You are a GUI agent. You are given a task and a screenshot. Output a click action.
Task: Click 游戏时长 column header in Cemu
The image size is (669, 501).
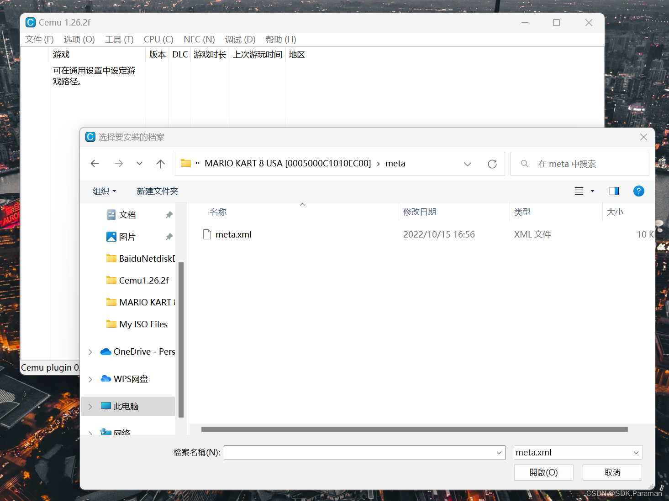click(x=210, y=55)
